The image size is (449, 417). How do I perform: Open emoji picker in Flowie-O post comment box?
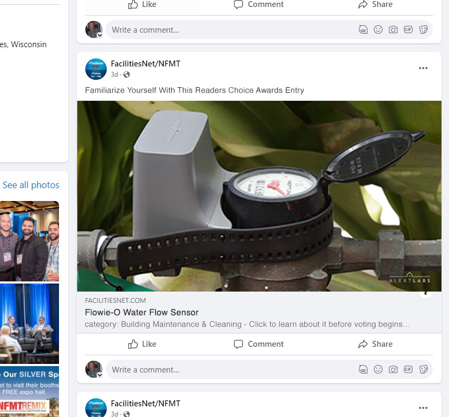pyautogui.click(x=378, y=369)
